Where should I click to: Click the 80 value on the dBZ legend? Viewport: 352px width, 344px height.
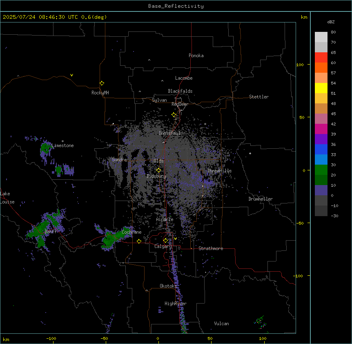click(333, 32)
